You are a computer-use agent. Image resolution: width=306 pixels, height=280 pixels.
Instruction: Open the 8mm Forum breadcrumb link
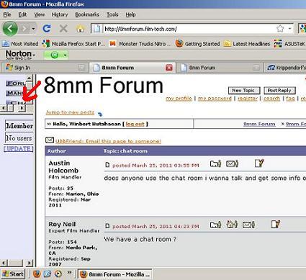click(x=259, y=124)
